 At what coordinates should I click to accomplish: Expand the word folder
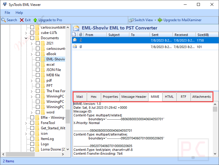point(31,113)
